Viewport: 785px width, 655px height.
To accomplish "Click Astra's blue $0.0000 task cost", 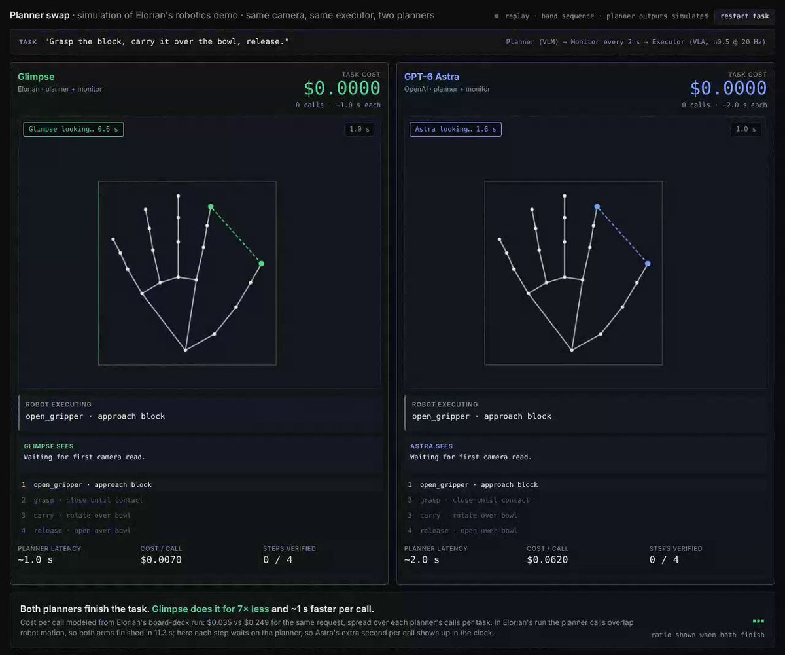I will tap(729, 88).
